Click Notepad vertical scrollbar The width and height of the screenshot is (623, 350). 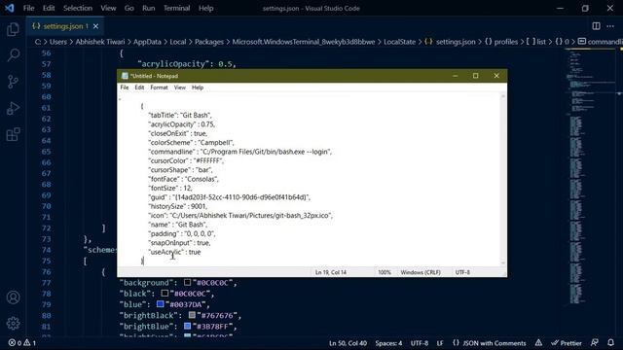pos(503,179)
